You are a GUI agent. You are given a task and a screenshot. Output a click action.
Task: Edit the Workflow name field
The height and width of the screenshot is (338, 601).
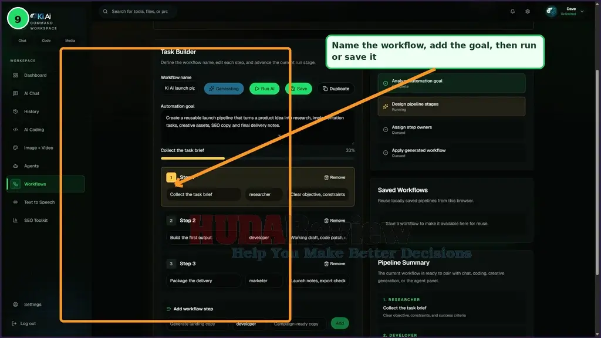tap(180, 88)
